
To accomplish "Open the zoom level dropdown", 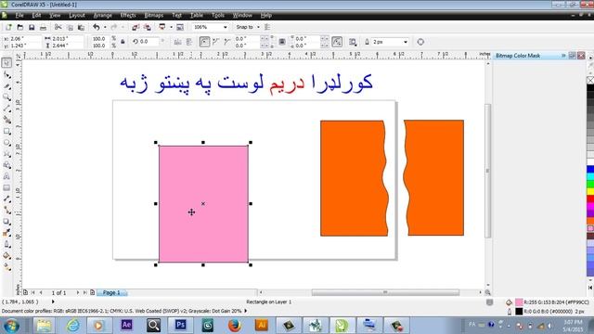I will click(x=225, y=27).
